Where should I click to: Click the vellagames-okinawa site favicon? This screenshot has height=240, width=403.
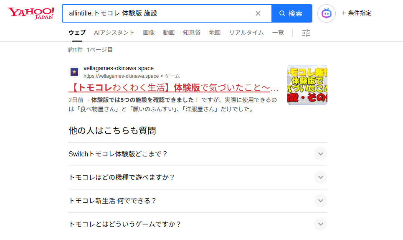pos(74,72)
